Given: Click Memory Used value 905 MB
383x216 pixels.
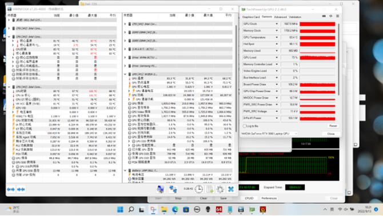Looking at the screenshot, I should click(290, 51).
